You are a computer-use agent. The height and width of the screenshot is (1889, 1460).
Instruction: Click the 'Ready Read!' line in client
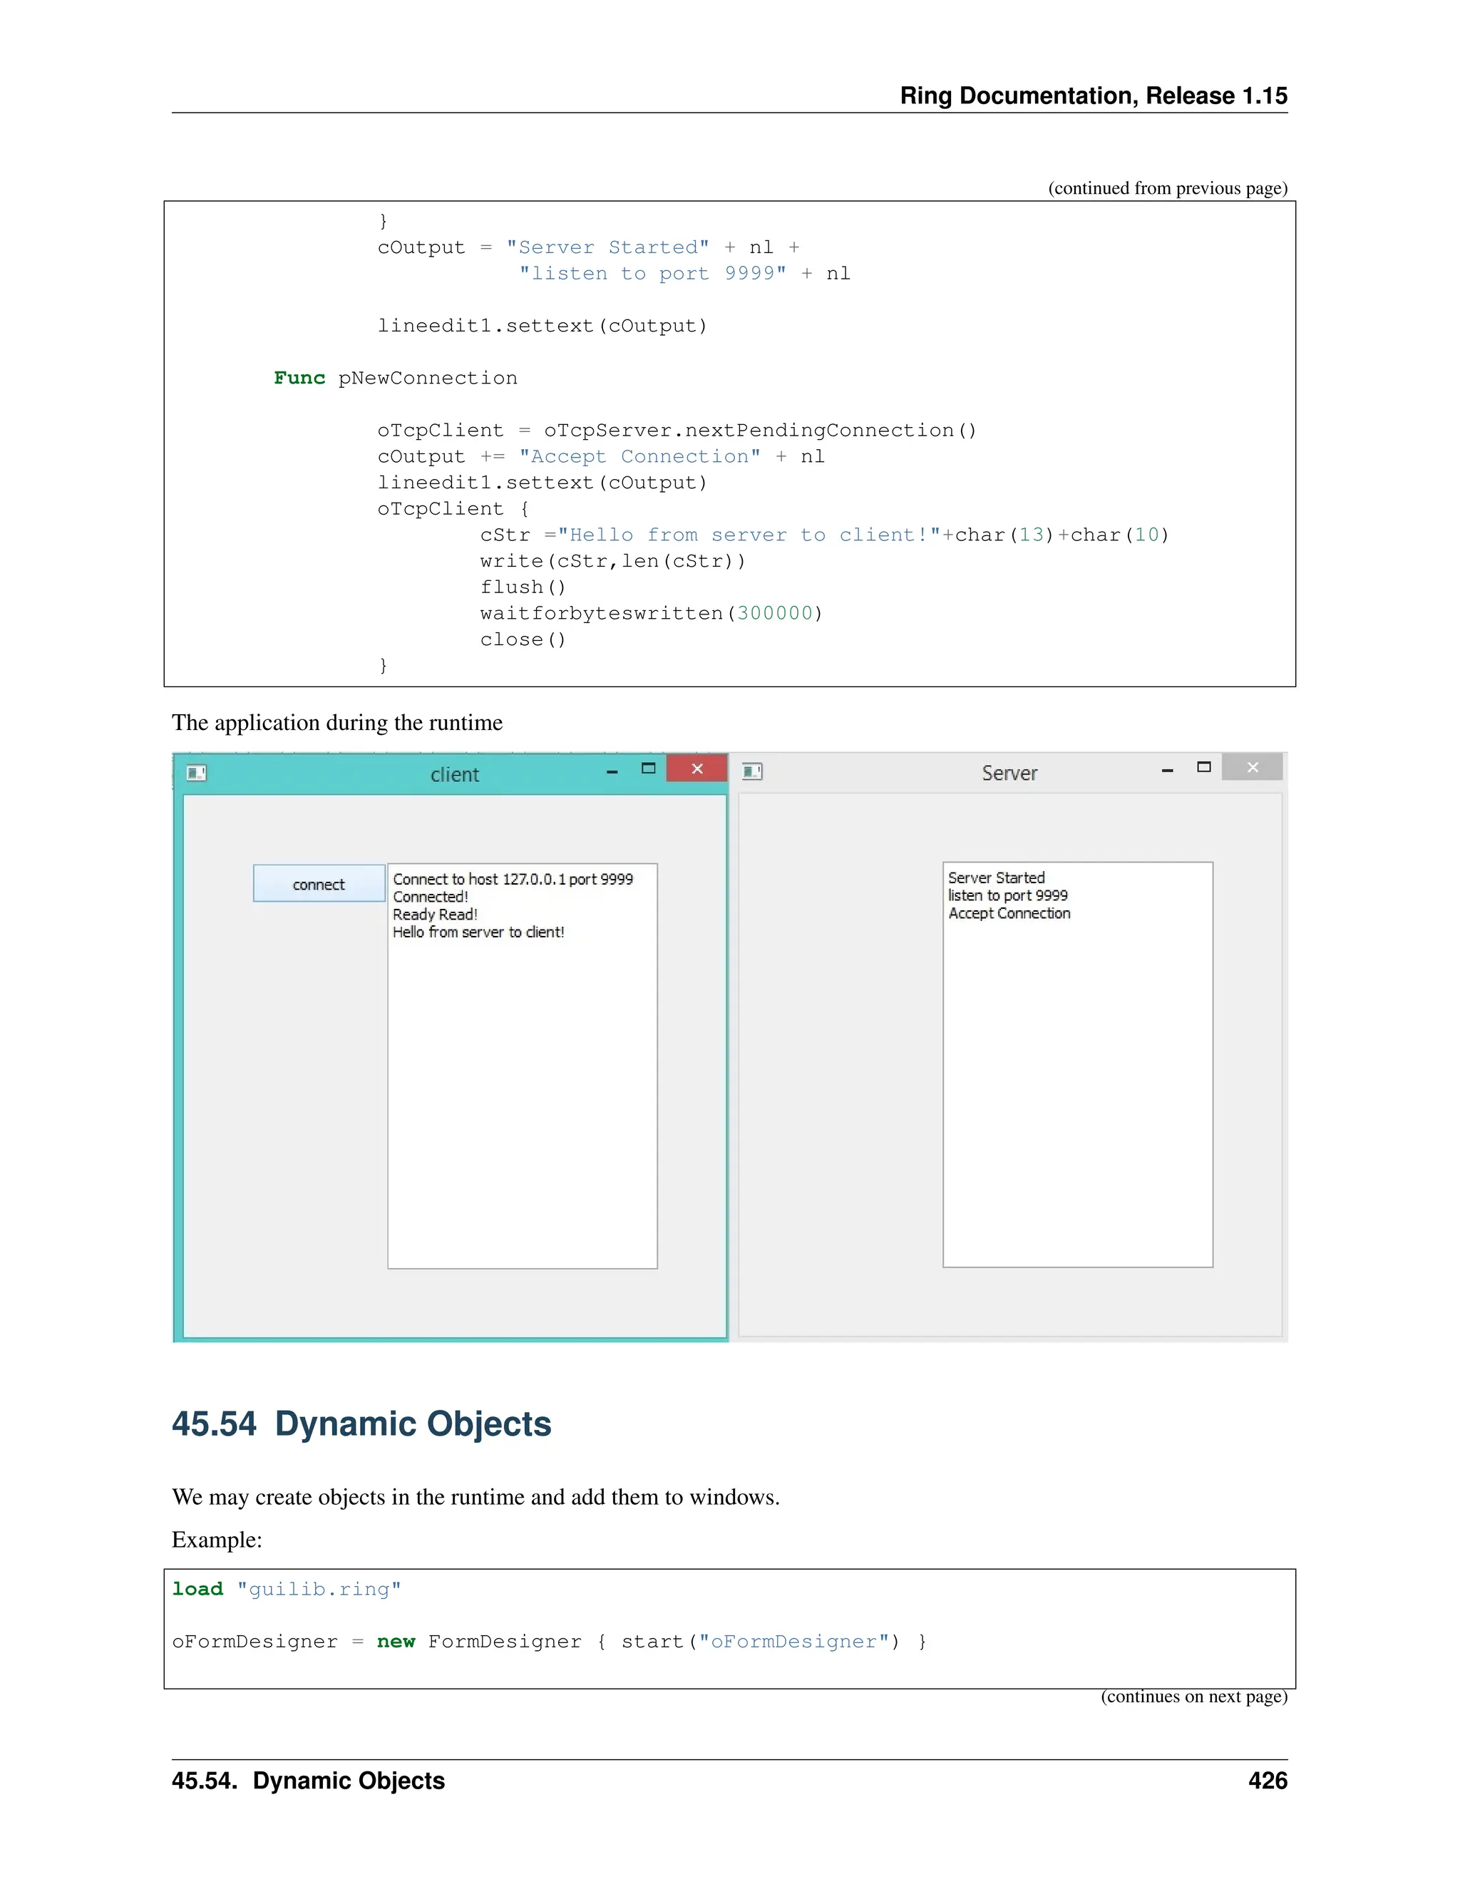pyautogui.click(x=435, y=915)
